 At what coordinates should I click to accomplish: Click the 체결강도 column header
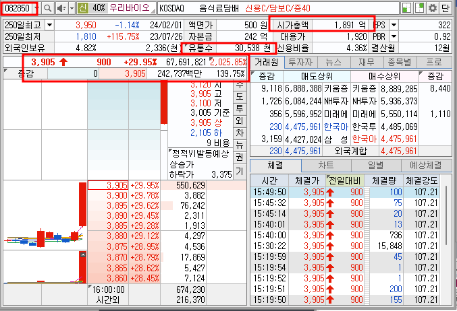tap(422, 180)
